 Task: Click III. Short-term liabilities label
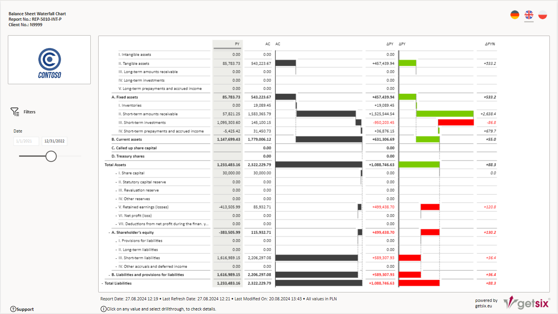tap(139, 258)
